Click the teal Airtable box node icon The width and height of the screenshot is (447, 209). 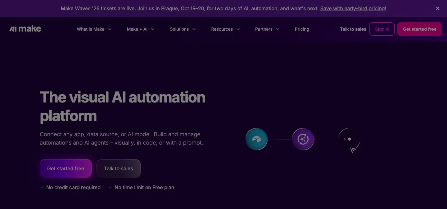(257, 139)
